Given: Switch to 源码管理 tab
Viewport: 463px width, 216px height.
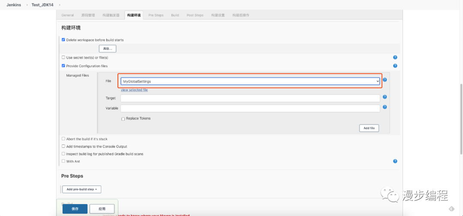Looking at the screenshot, I should [88, 15].
